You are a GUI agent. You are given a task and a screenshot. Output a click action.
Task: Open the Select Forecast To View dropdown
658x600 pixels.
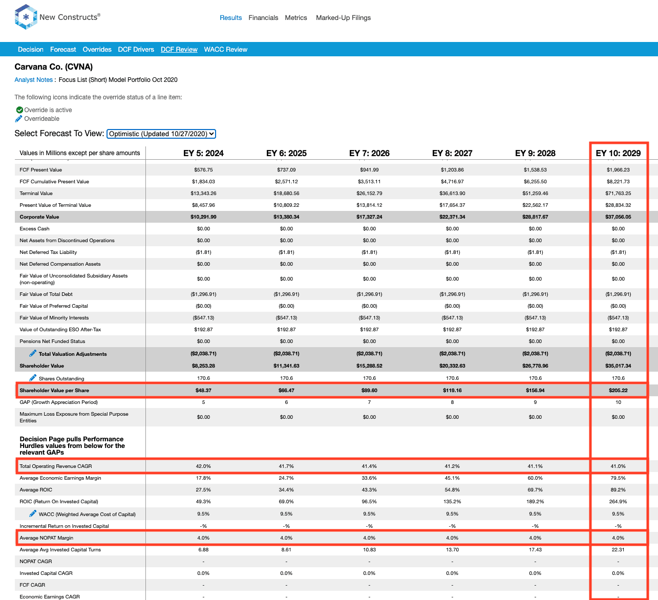(161, 134)
